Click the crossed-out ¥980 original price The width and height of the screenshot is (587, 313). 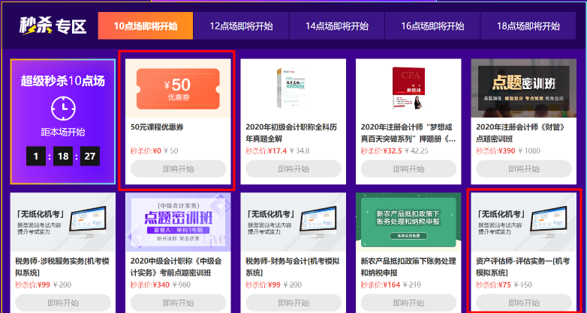point(182,285)
